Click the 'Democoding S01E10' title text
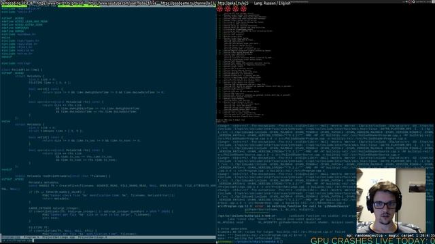The width and height of the screenshot is (435, 244). pos(17,3)
